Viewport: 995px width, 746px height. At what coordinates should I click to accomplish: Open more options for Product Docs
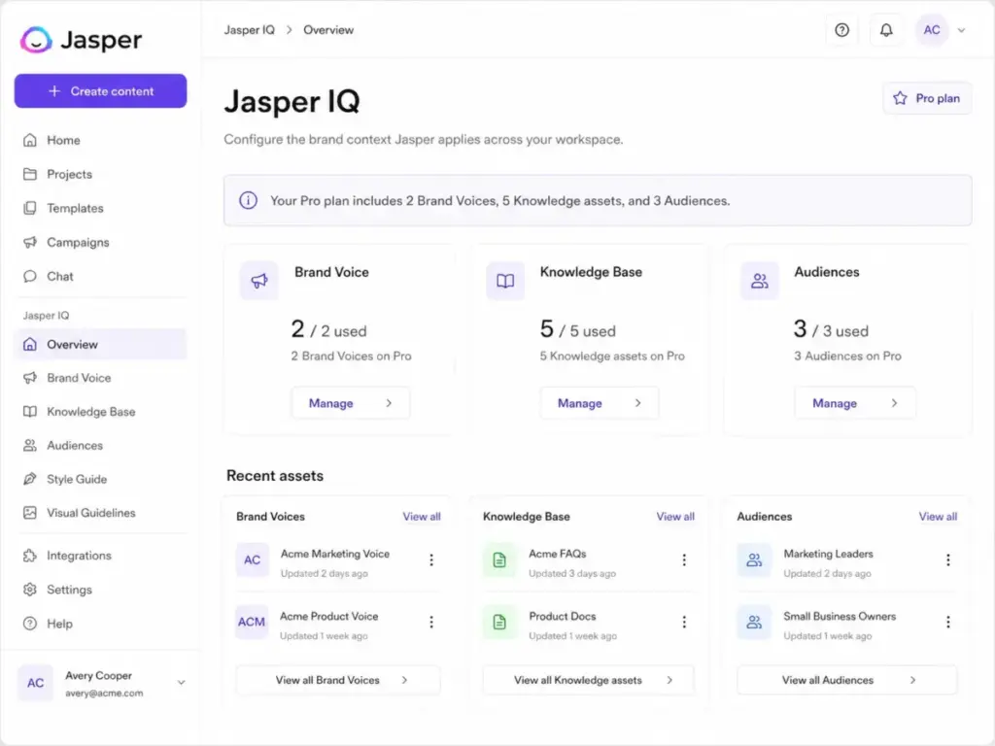[684, 622]
